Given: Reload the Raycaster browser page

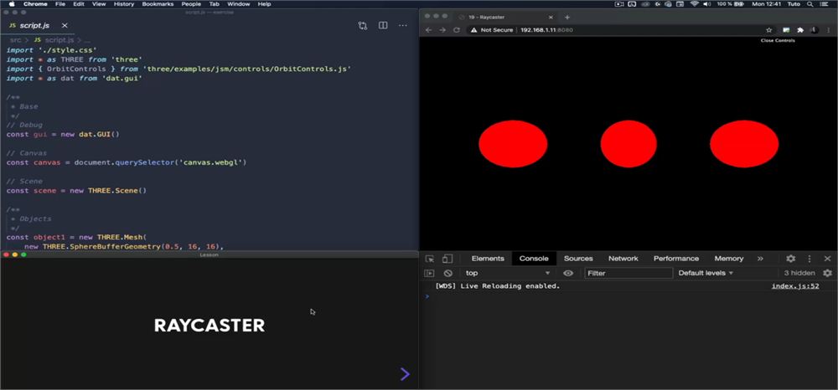Looking at the screenshot, I should (457, 30).
